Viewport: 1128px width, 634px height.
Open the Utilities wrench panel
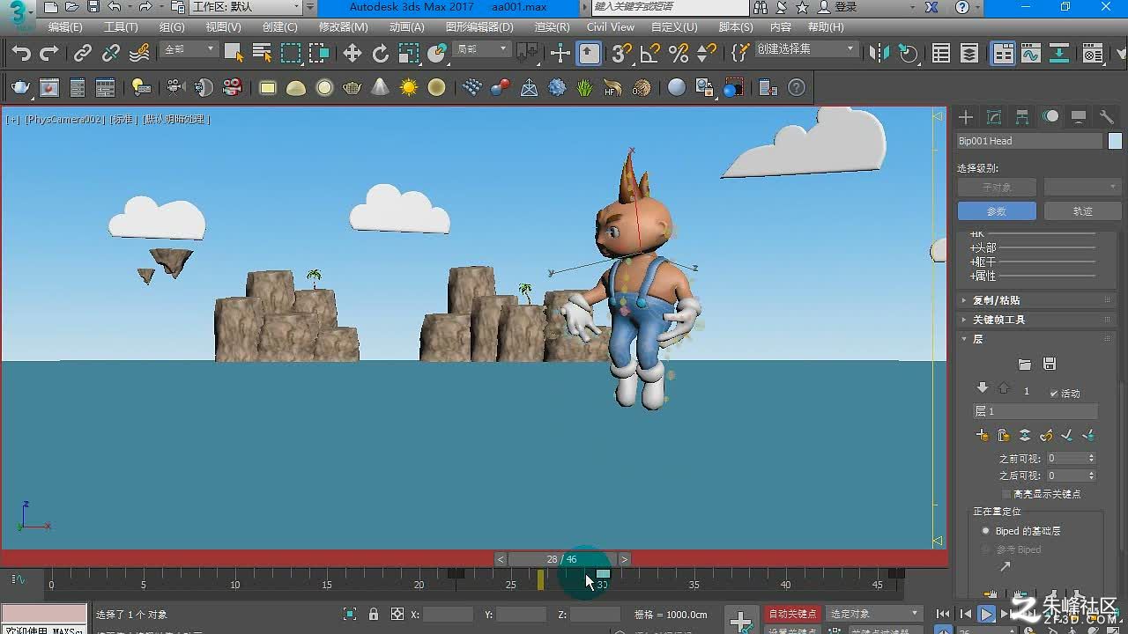click(x=1107, y=117)
